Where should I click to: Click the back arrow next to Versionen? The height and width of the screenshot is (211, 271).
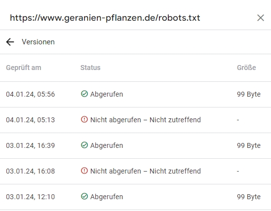coord(10,42)
